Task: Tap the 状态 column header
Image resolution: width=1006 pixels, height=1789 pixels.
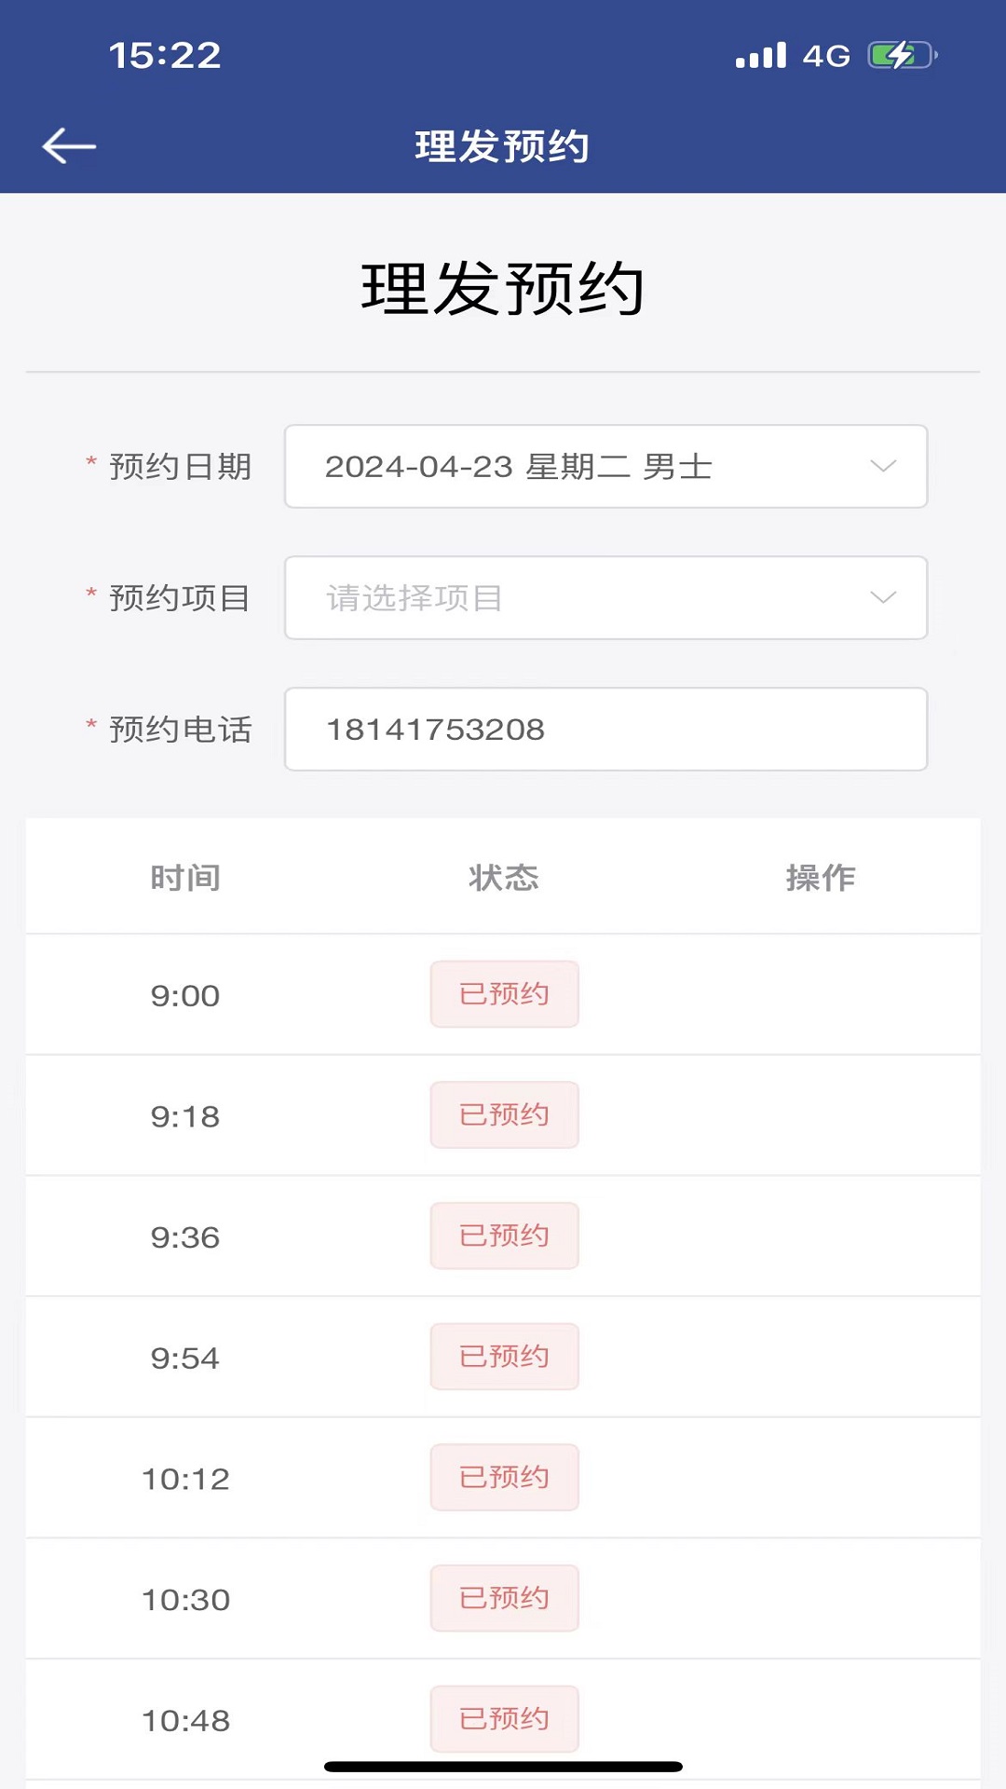Action: pos(504,878)
